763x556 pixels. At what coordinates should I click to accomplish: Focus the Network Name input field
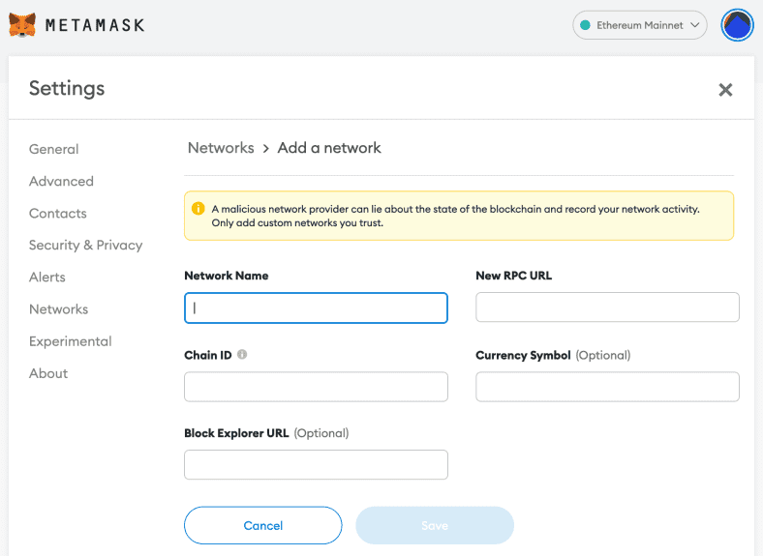point(316,307)
